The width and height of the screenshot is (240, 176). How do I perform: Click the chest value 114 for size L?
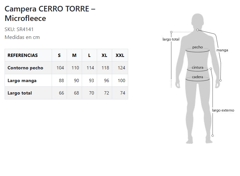point(90,68)
